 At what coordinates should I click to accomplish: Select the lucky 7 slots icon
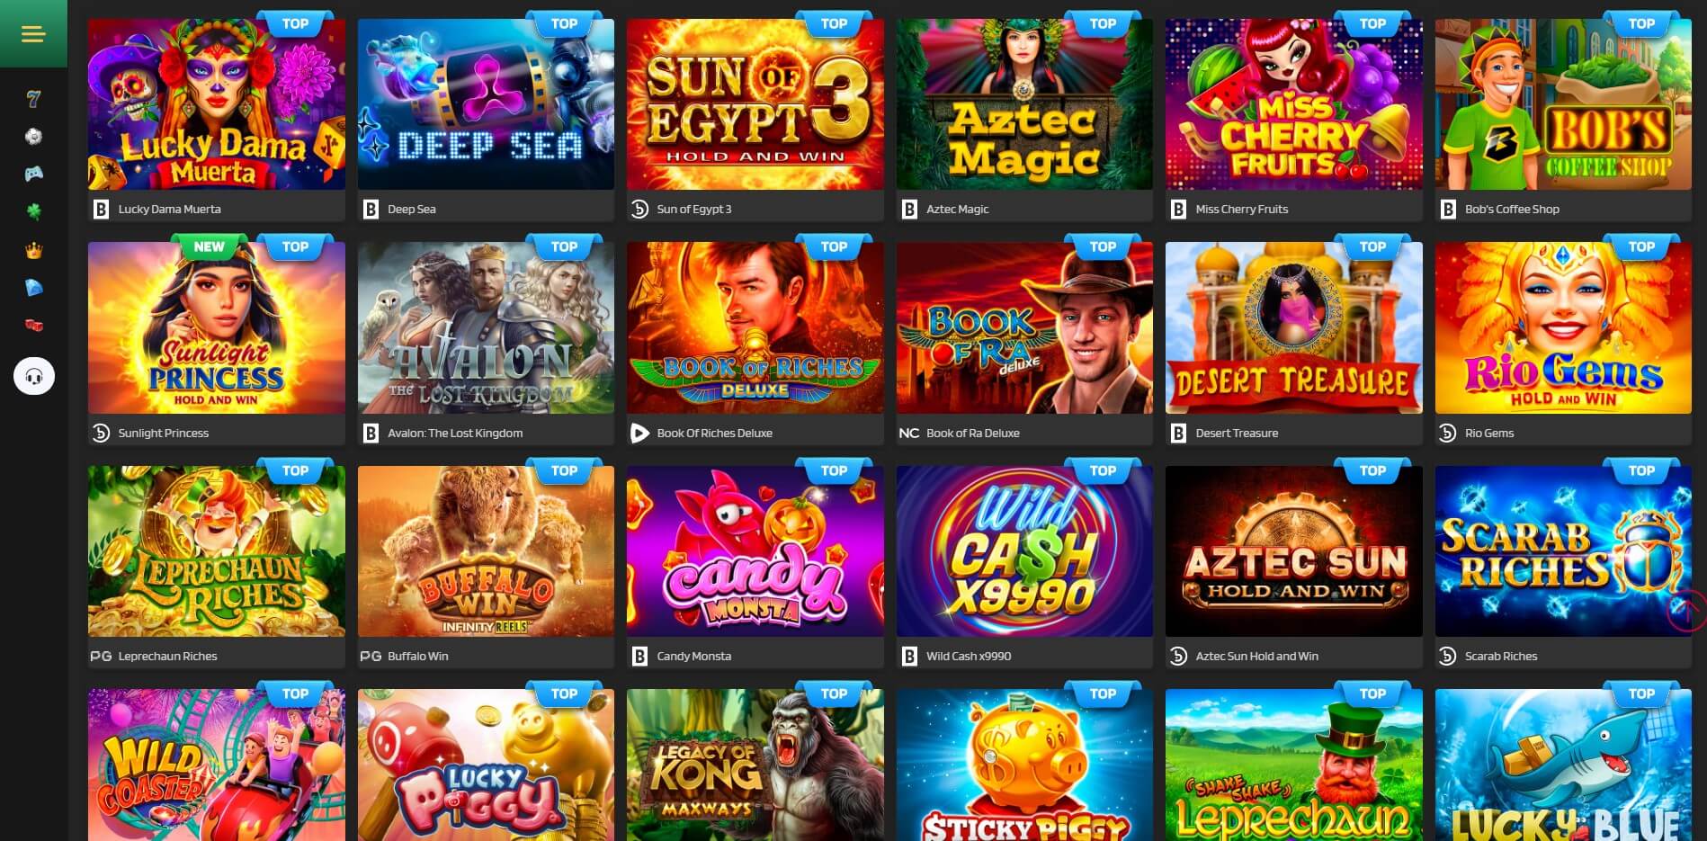[33, 99]
